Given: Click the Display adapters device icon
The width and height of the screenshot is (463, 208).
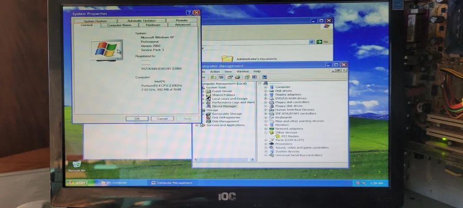Looking at the screenshot, I should [271, 95].
